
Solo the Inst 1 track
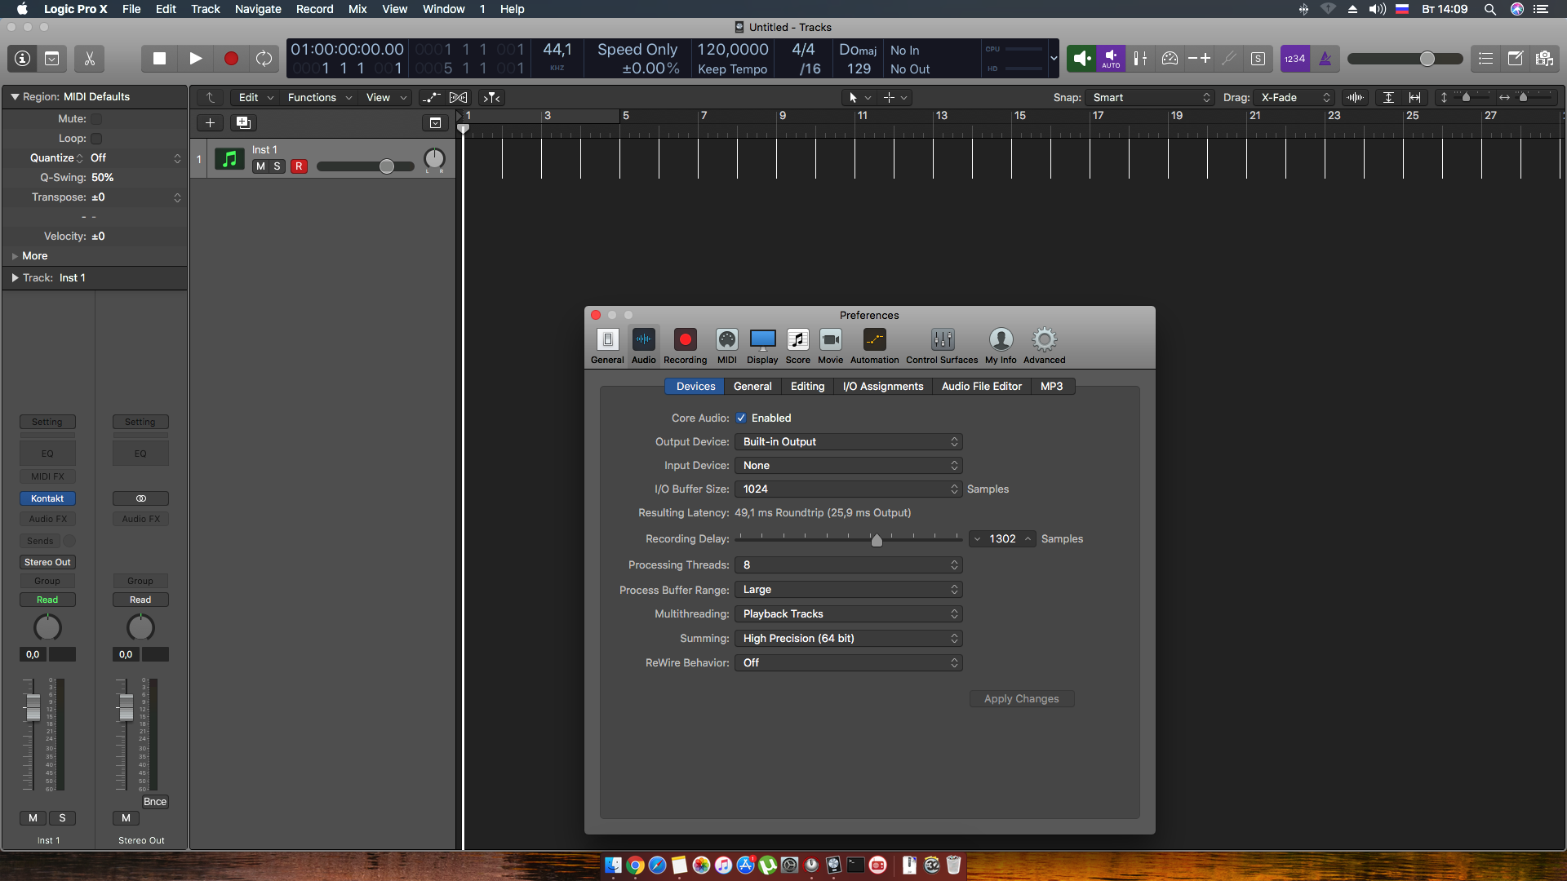coord(277,166)
